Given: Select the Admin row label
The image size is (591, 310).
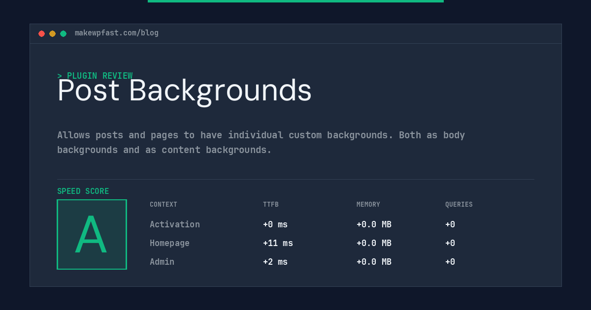Looking at the screenshot, I should (162, 262).
